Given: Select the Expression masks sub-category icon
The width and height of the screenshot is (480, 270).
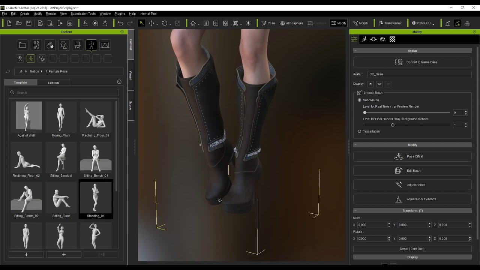Looking at the screenshot, I should [x=42, y=59].
